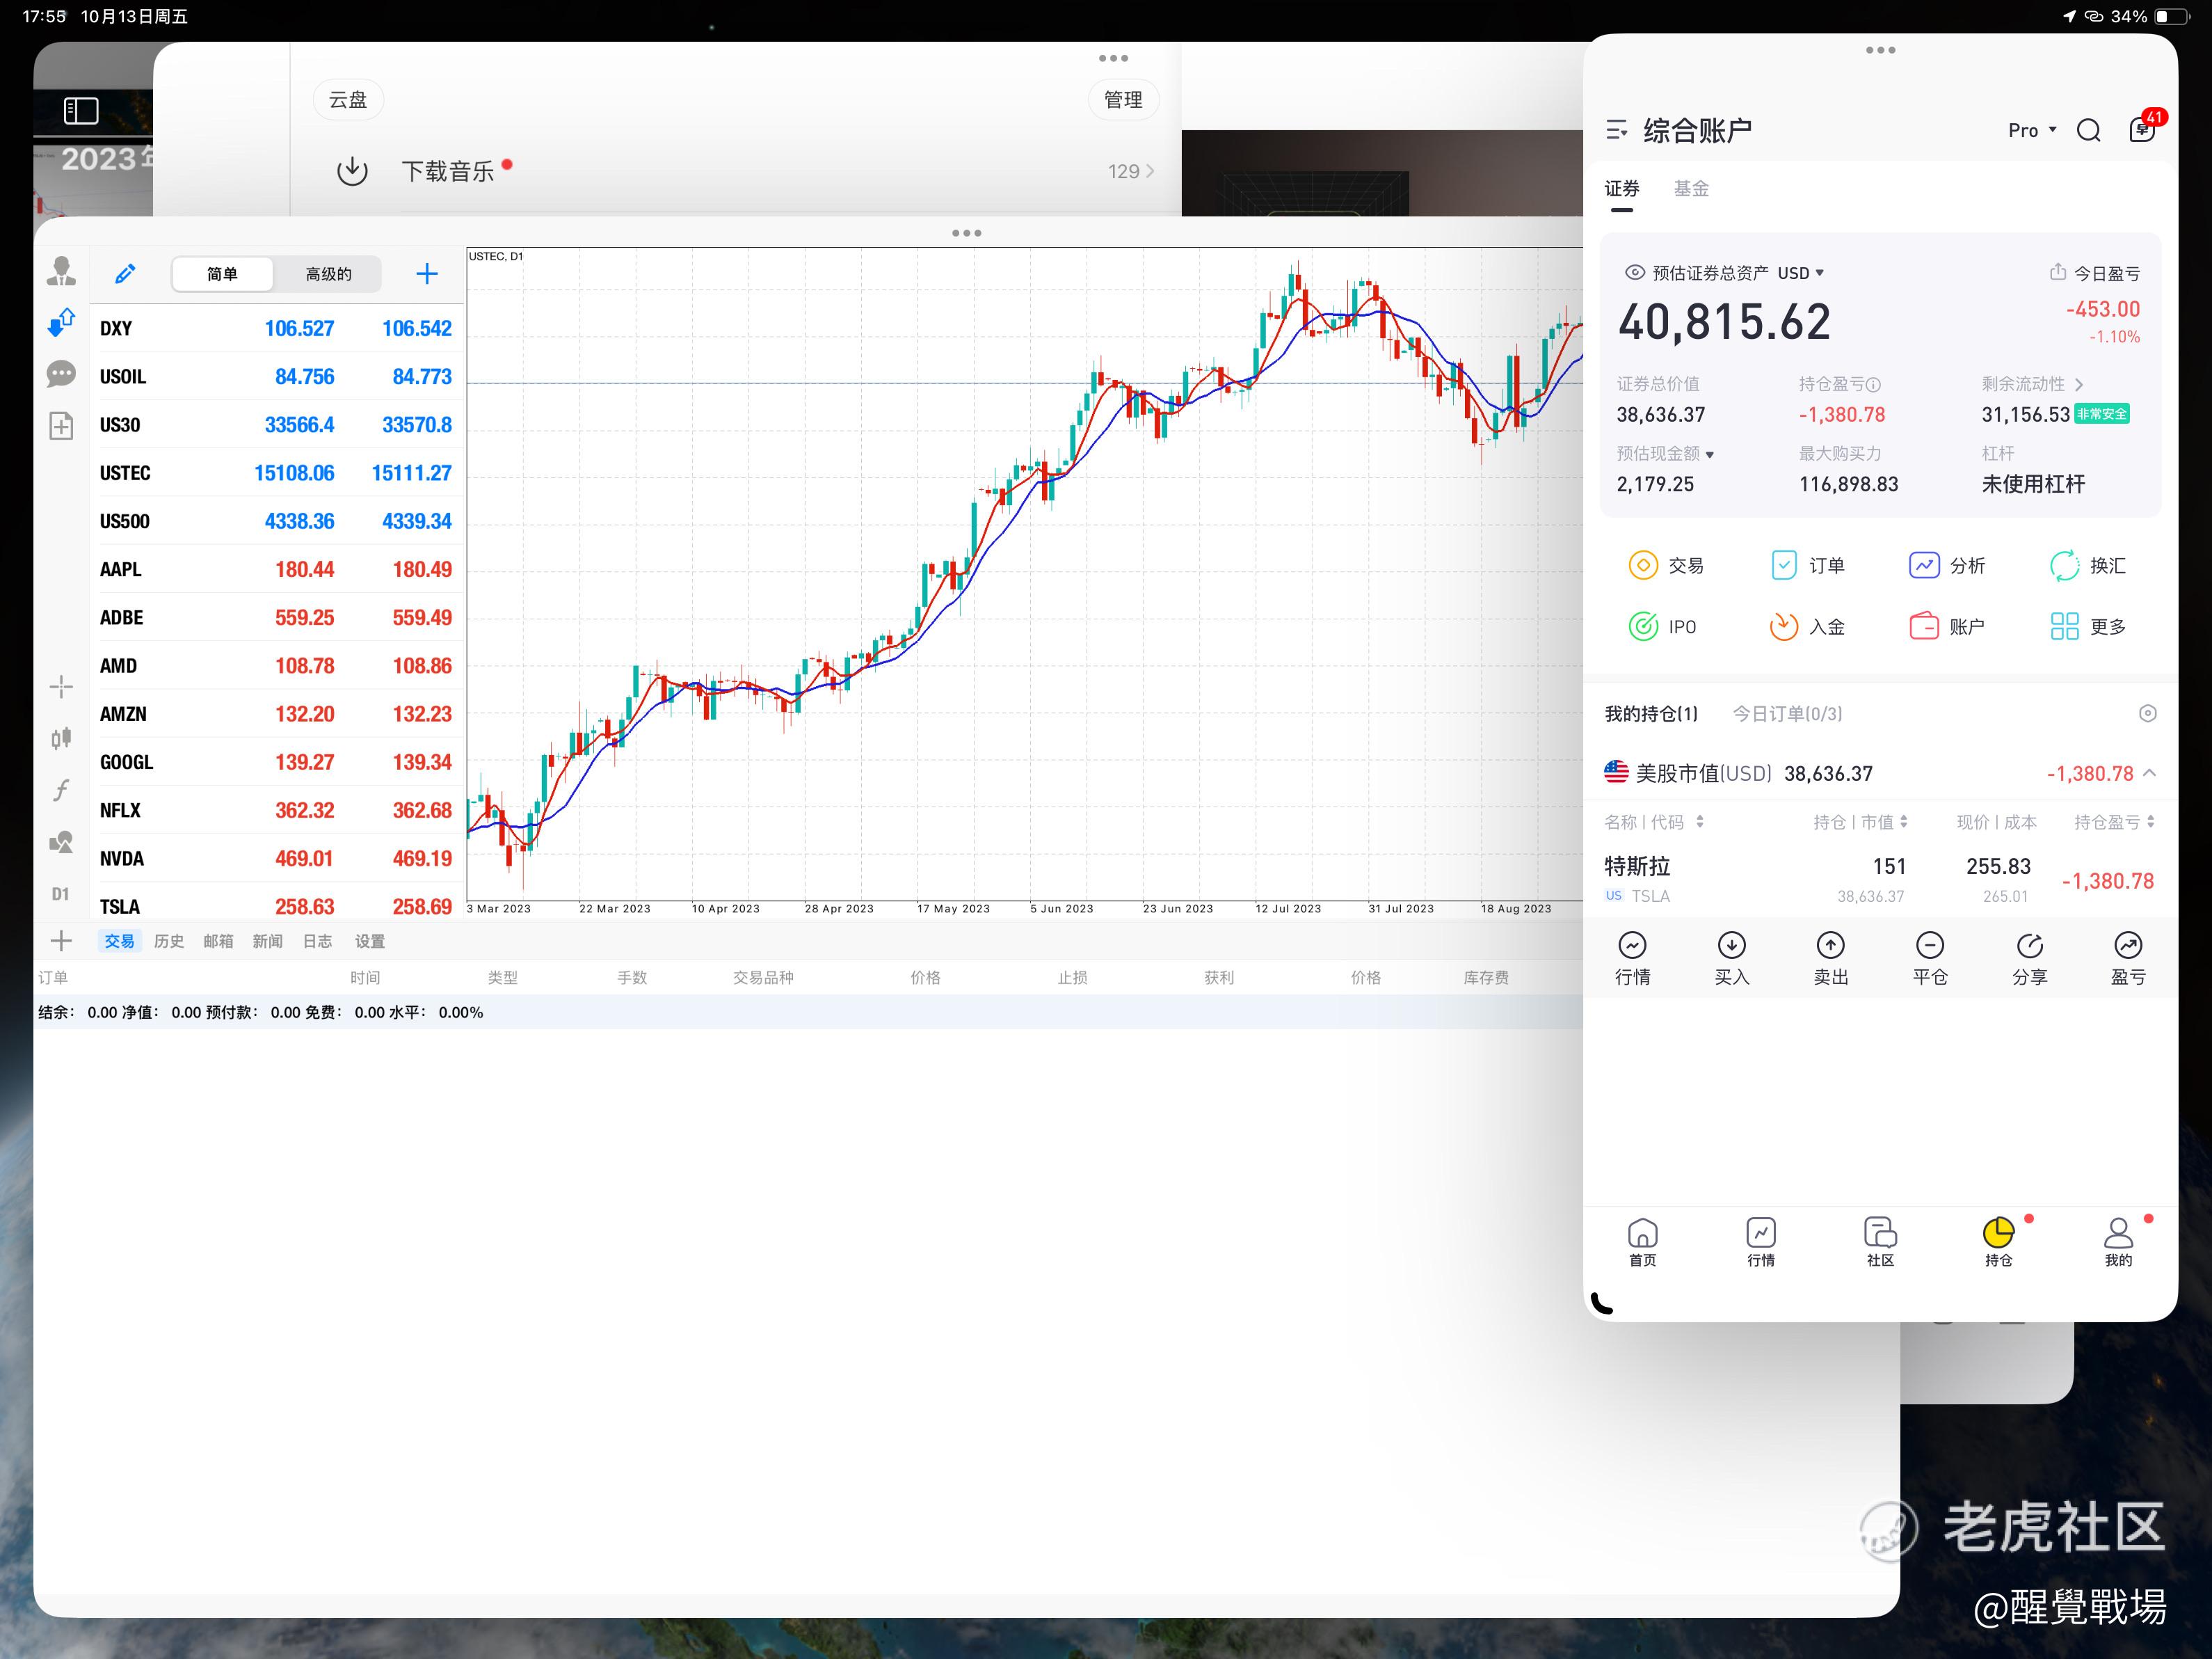2212x1659 pixels.
Task: Open the 新闻 tab in bottom panel
Action: coord(268,941)
